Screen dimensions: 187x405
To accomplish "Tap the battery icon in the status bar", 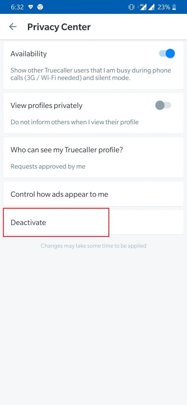I will (174, 7).
